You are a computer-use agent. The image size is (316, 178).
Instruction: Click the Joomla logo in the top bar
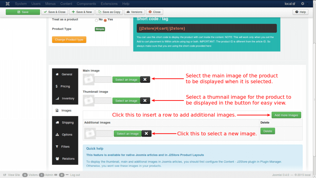click(x=7, y=3)
